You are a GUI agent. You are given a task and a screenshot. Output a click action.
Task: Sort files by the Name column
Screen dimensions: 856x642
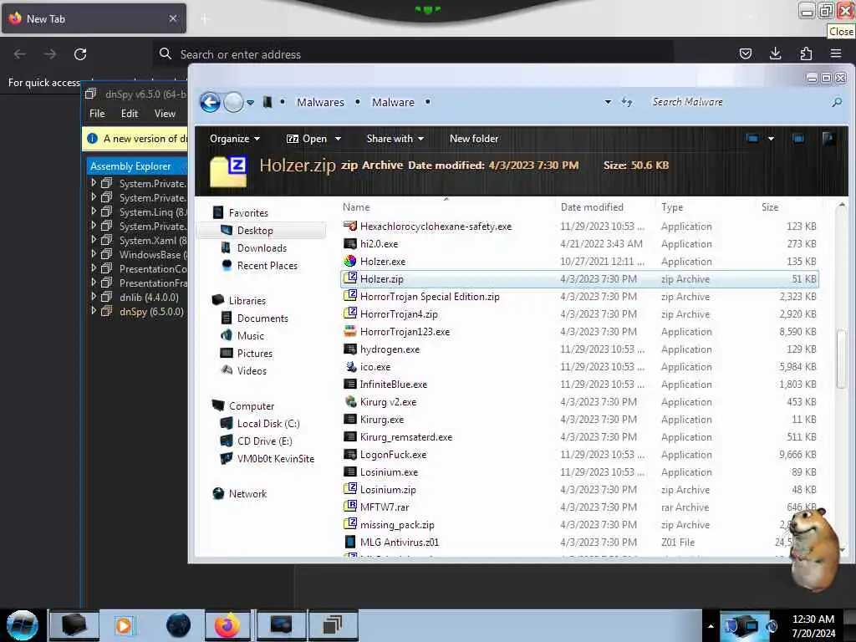(356, 207)
